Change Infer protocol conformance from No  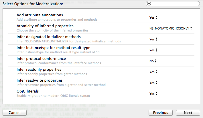(153, 61)
